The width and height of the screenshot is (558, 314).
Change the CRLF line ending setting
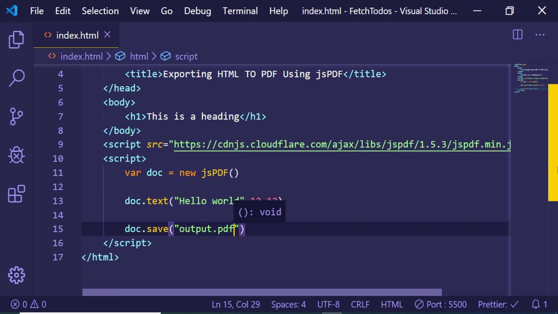point(360,304)
